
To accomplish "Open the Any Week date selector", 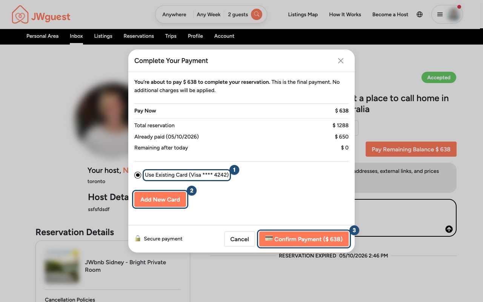I will (x=209, y=14).
